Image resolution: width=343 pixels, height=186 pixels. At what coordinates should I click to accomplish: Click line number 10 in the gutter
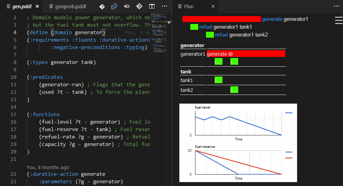13,77
